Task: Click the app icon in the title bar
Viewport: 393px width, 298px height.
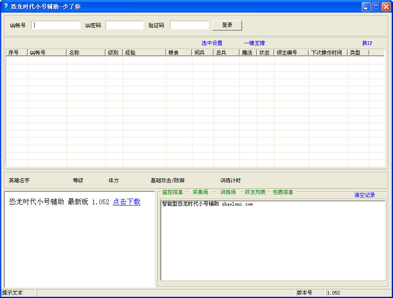Action: [x=6, y=6]
